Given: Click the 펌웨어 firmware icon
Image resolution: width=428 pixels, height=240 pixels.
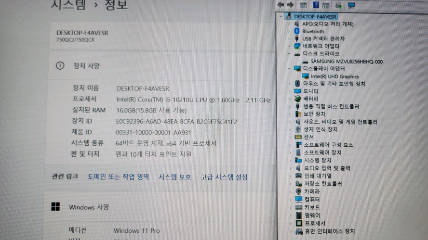Looking at the screenshot, I should 299,215.
